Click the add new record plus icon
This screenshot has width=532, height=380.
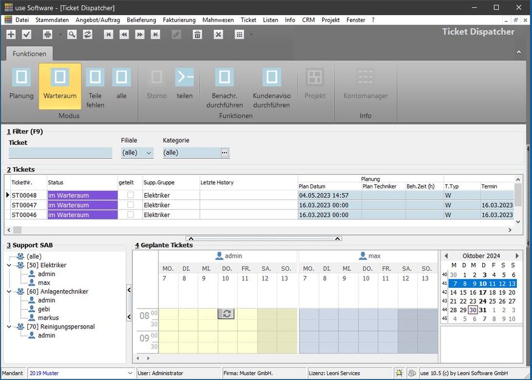(11, 35)
